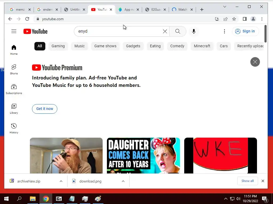Viewport: 273px width, 204px height.
Task: Open the WKE video thumbnail
Action: pos(220,156)
